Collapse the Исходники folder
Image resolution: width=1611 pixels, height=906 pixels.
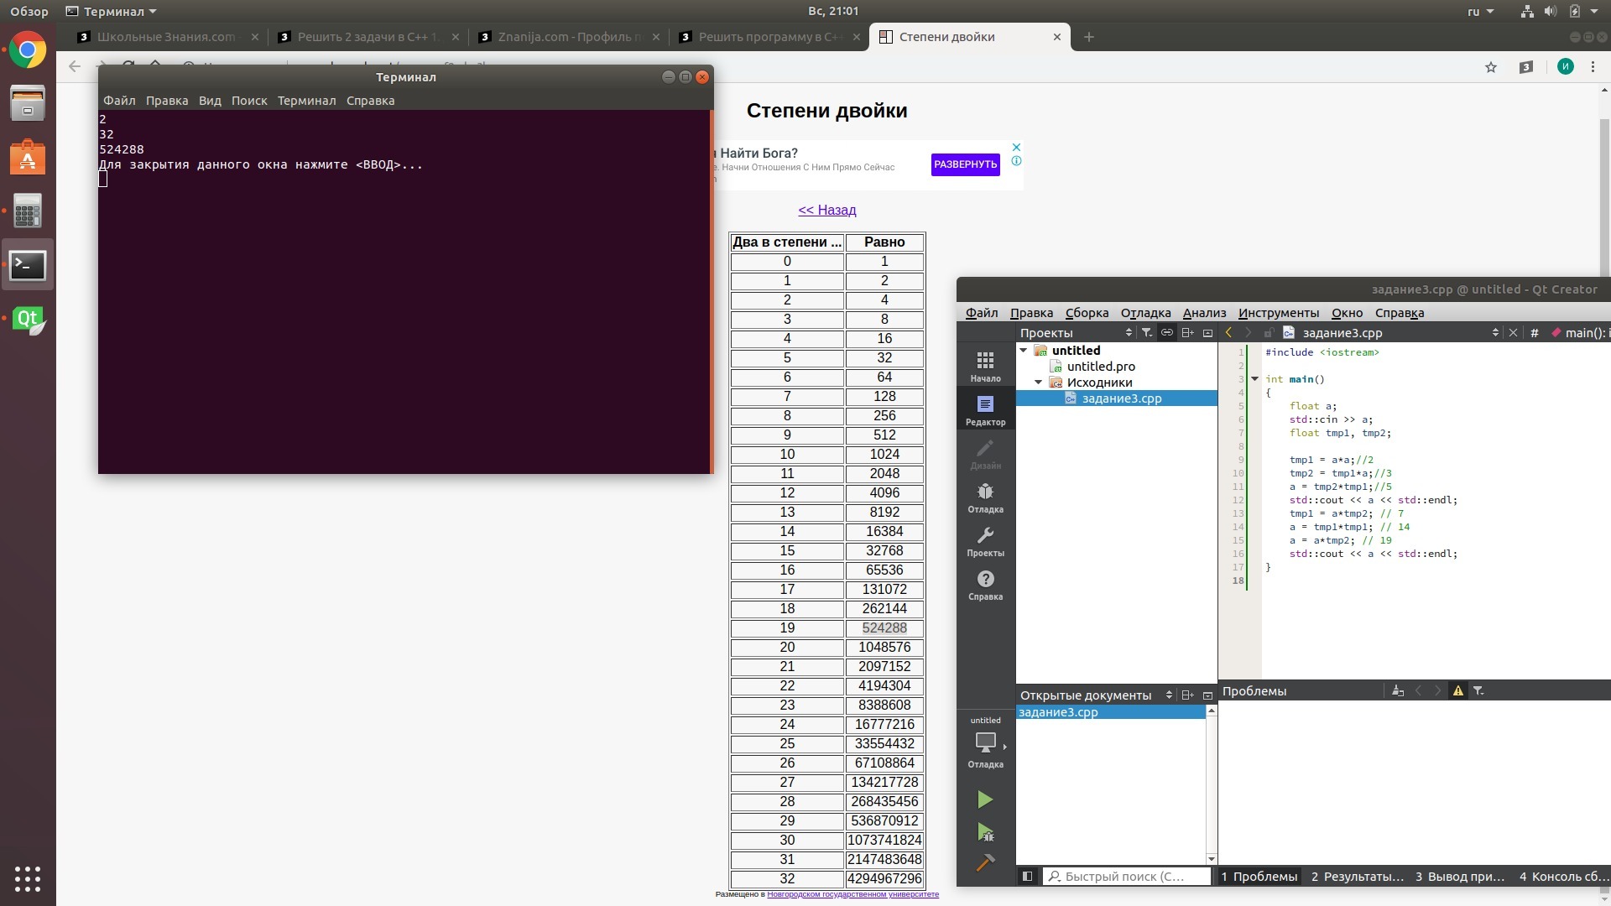pos(1039,383)
